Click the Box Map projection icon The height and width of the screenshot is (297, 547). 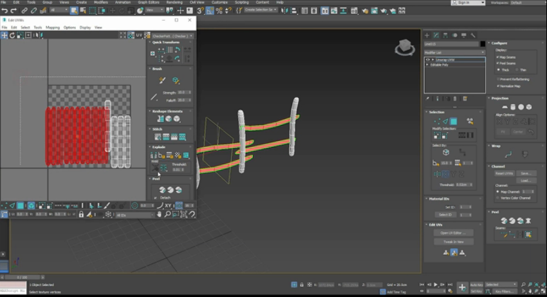pyautogui.click(x=529, y=107)
